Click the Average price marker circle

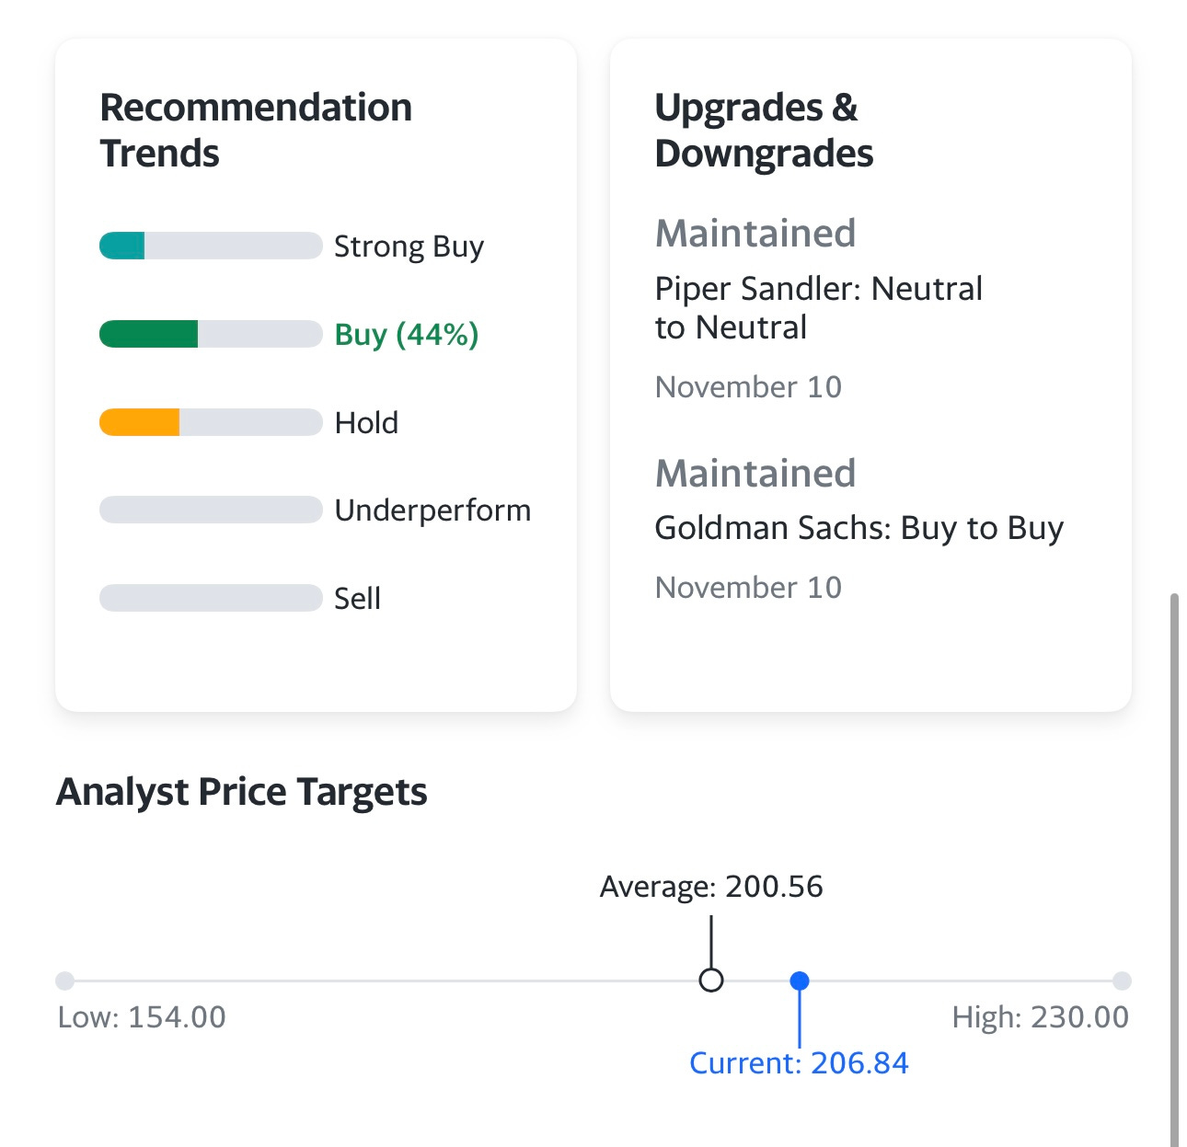pos(709,981)
